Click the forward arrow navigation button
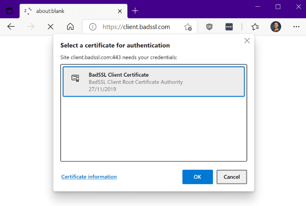Viewport: 306px width, 206px height. (x=31, y=26)
